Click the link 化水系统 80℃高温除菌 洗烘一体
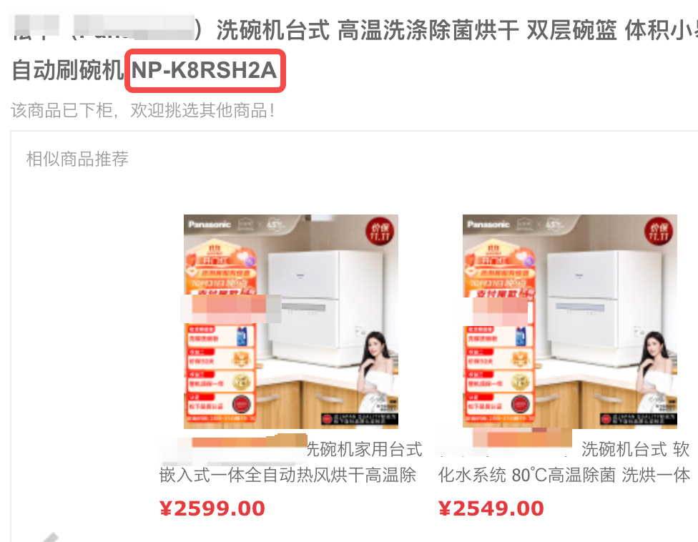 pos(564,476)
